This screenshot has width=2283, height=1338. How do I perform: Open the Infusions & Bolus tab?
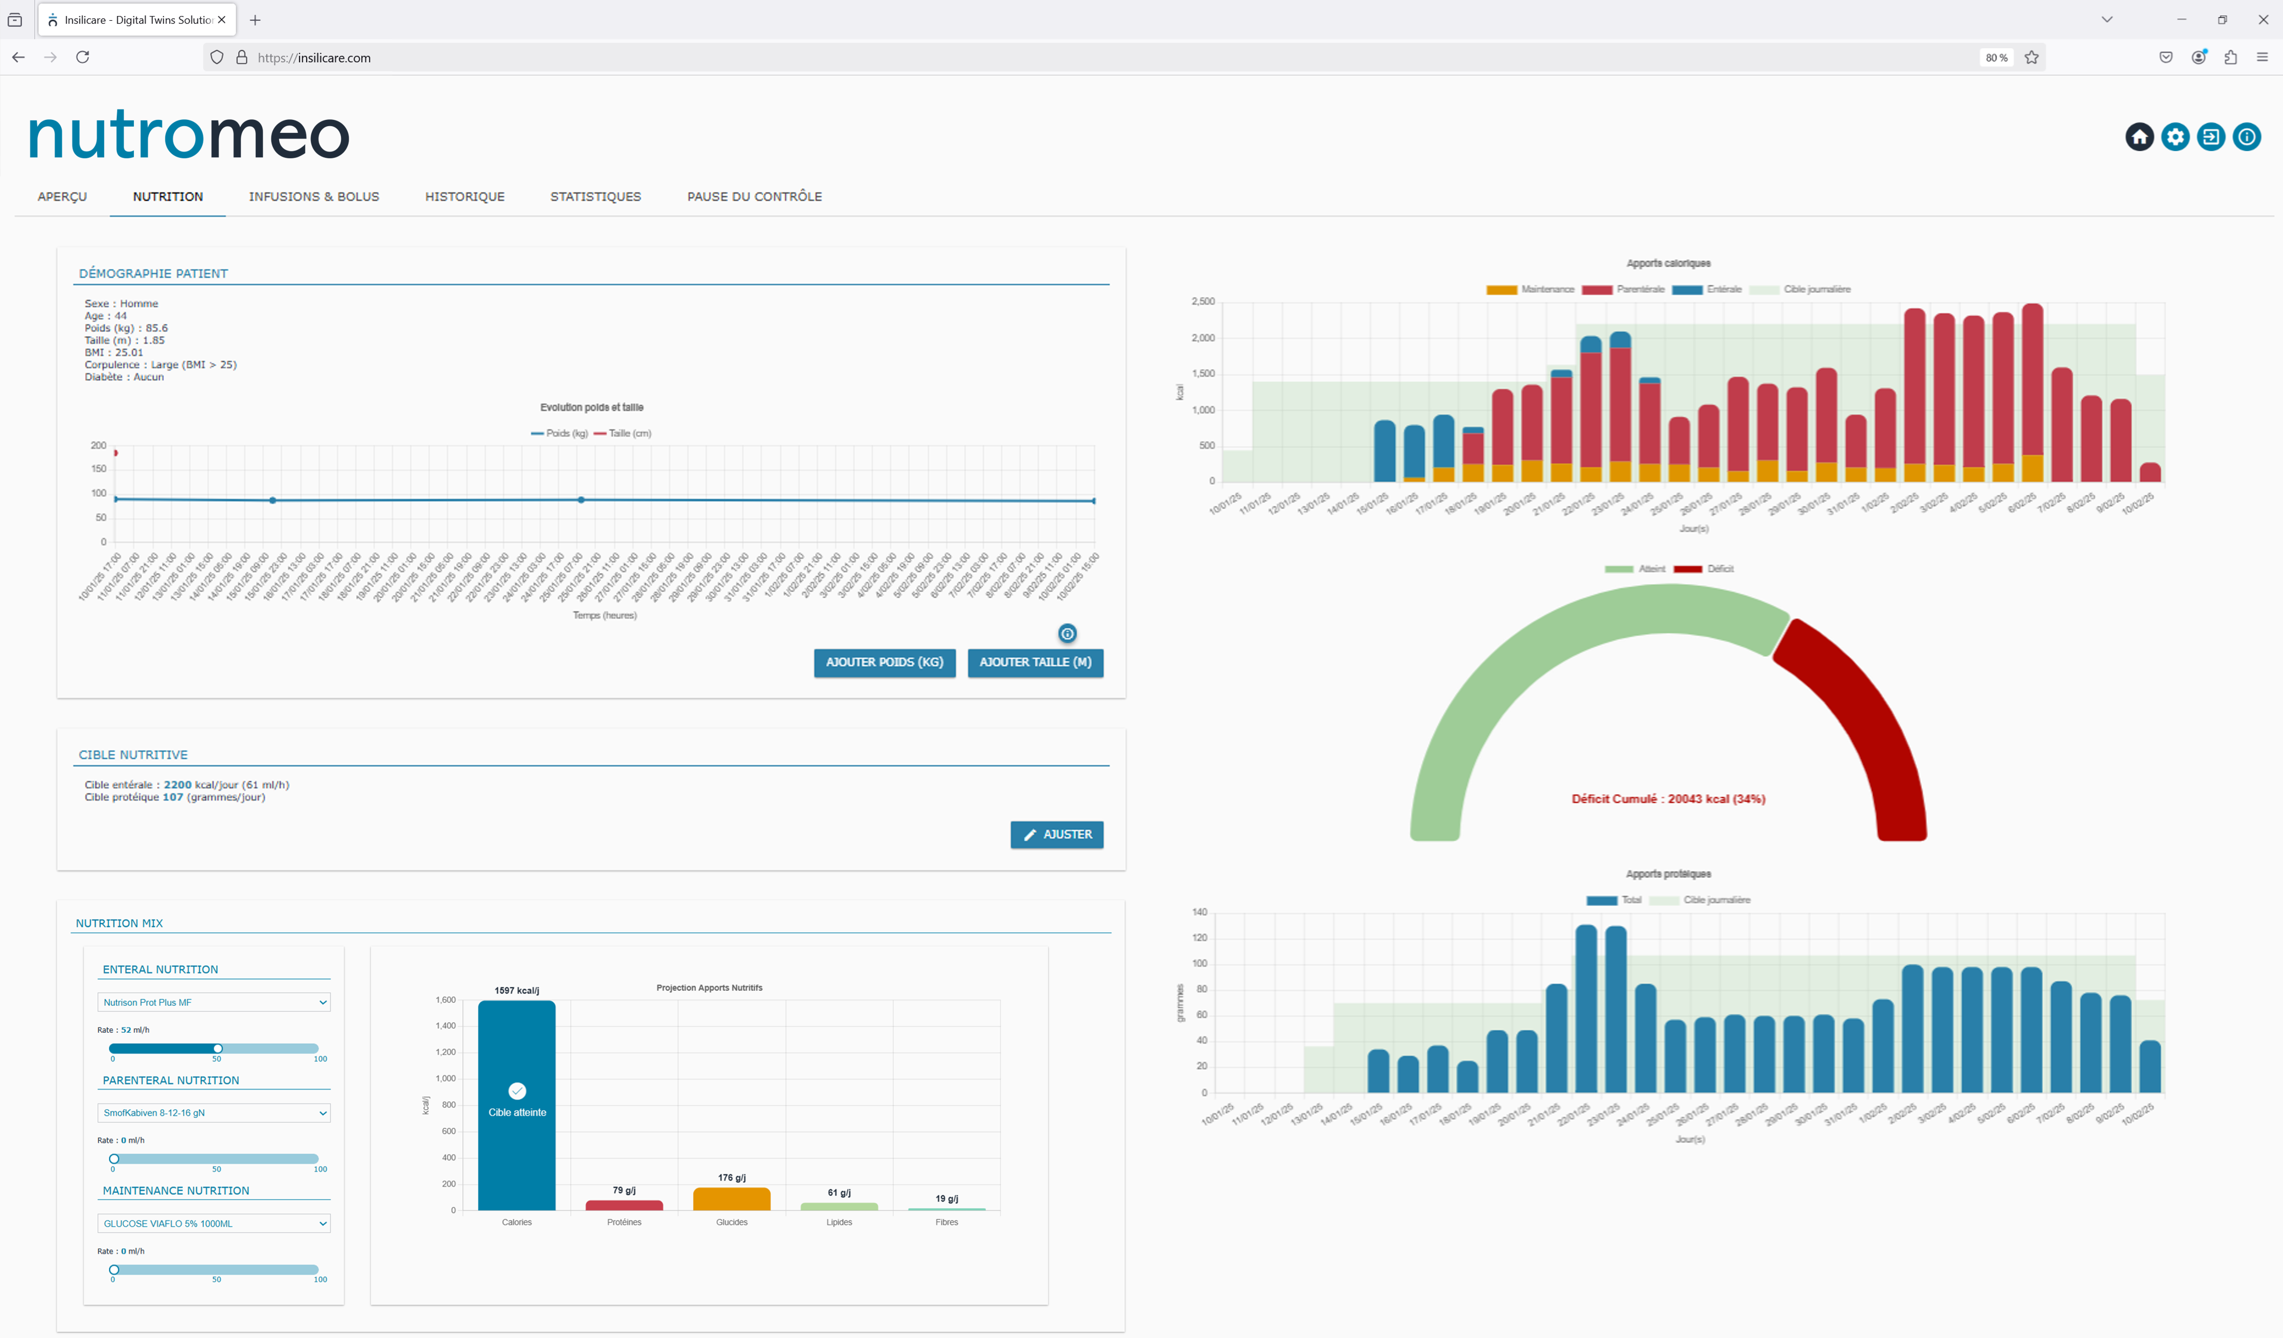tap(314, 197)
